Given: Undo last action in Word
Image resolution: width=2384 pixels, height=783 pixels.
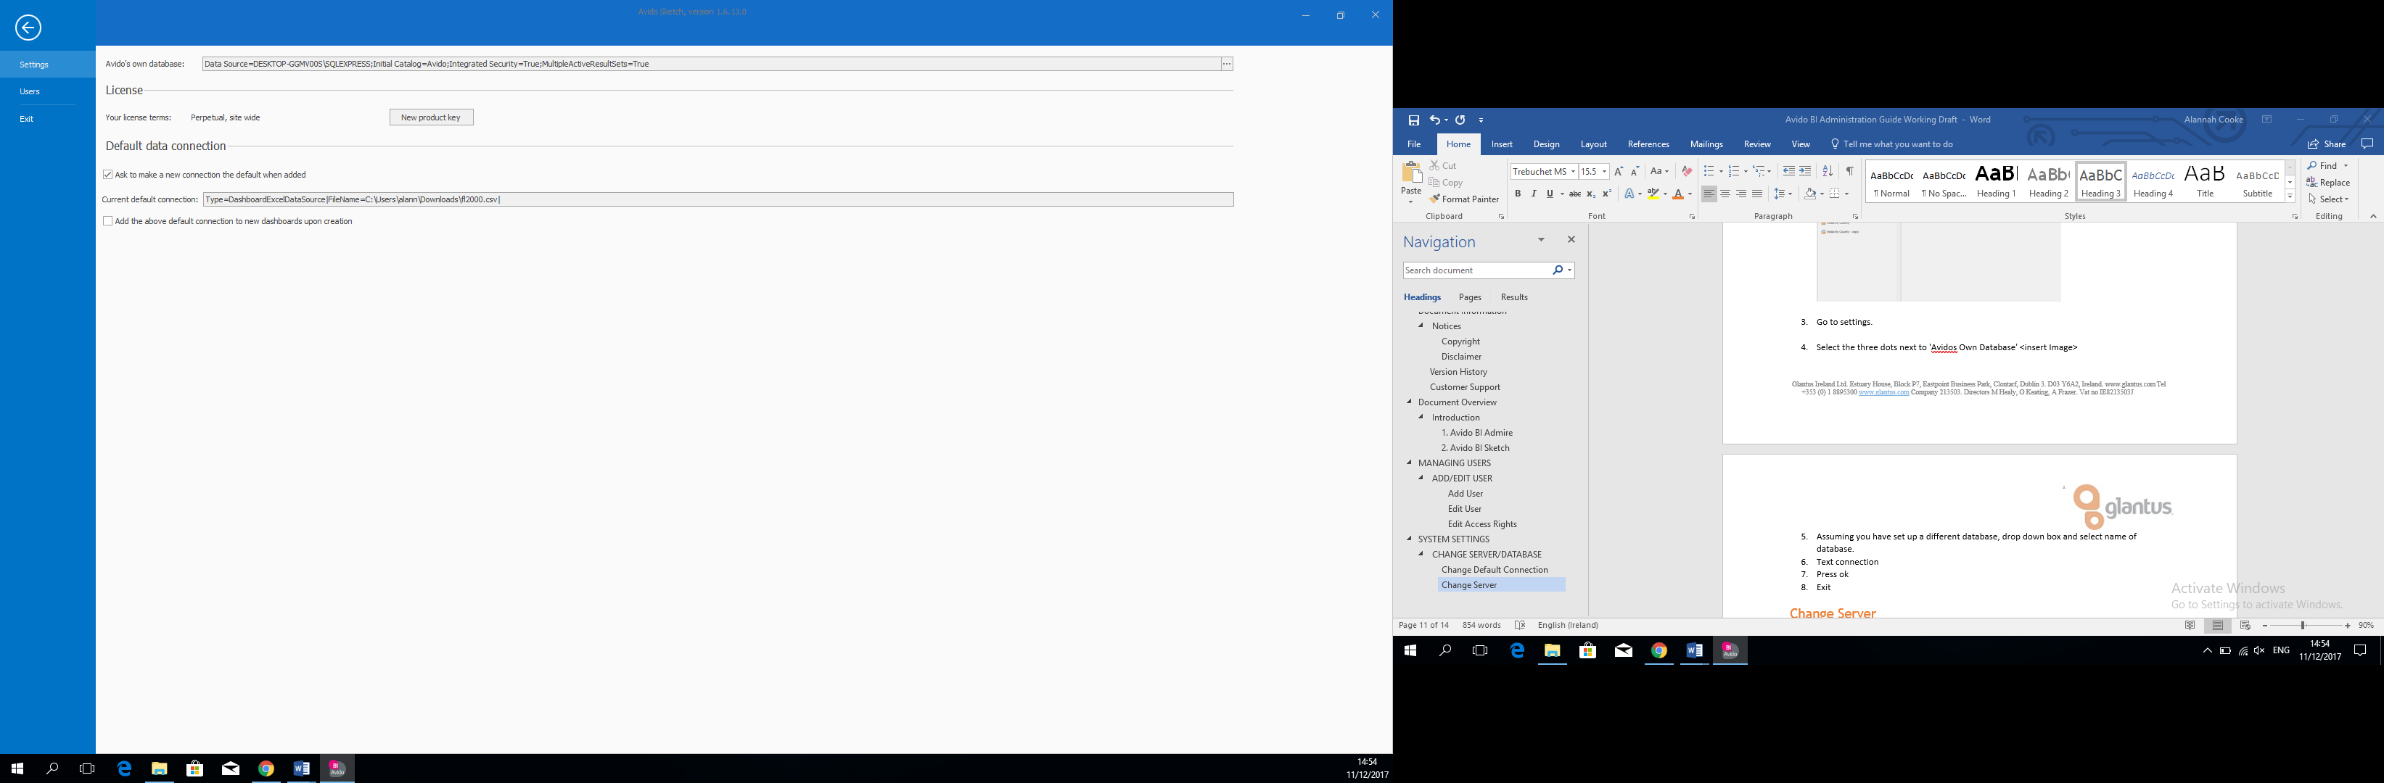Looking at the screenshot, I should [1434, 120].
